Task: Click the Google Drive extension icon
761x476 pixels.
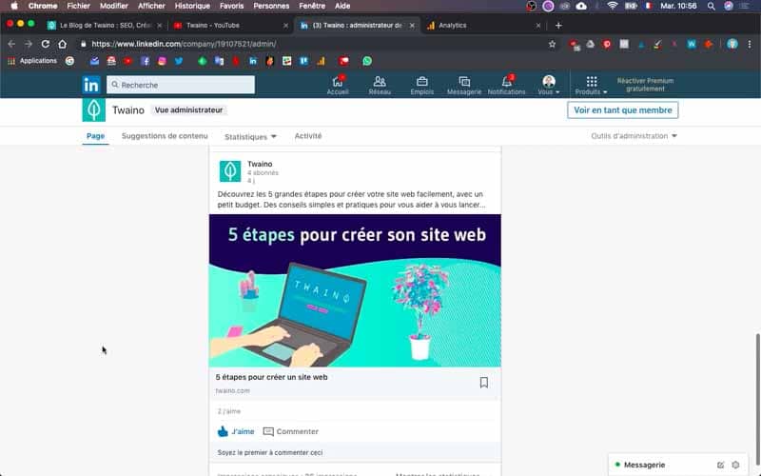Action: click(590, 44)
